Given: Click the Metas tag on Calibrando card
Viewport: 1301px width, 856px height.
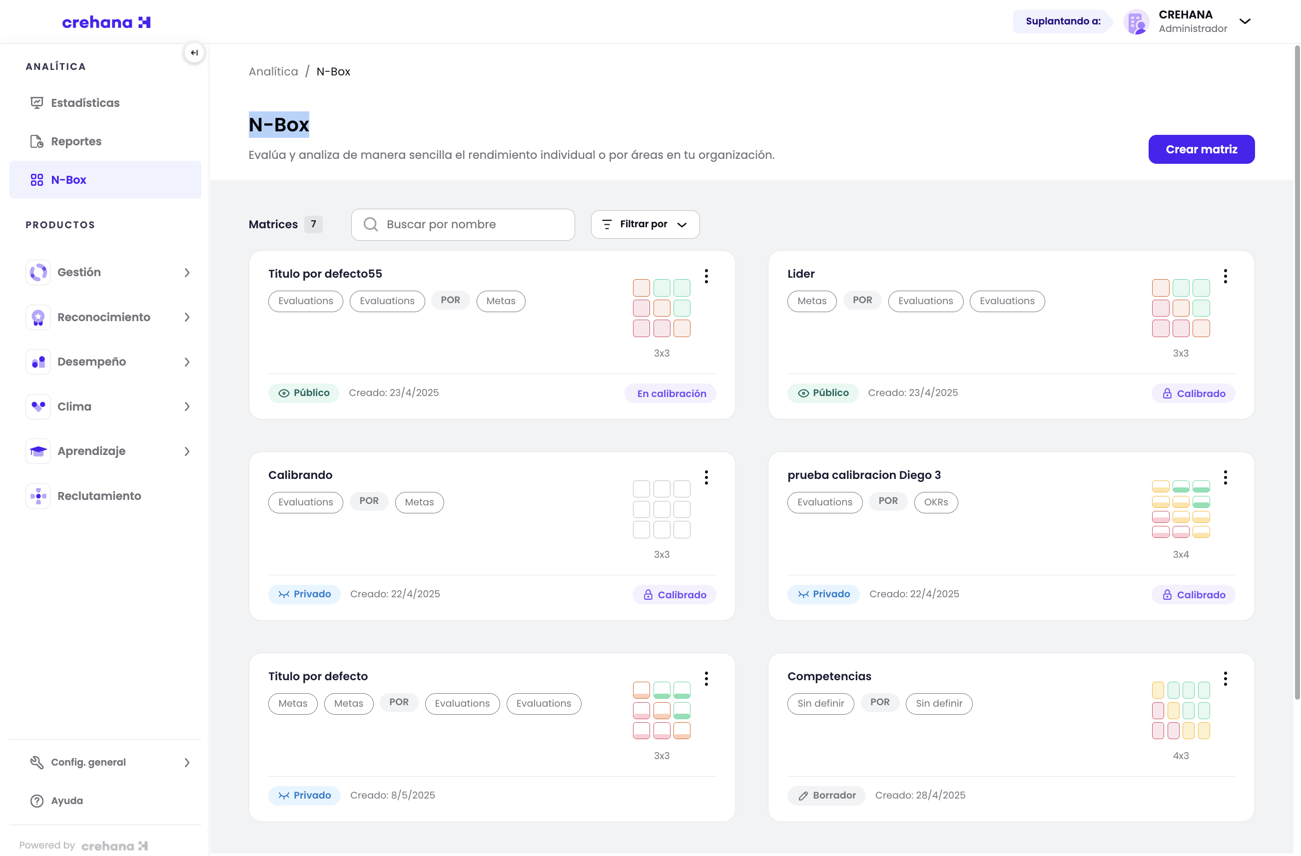Looking at the screenshot, I should tap(419, 502).
